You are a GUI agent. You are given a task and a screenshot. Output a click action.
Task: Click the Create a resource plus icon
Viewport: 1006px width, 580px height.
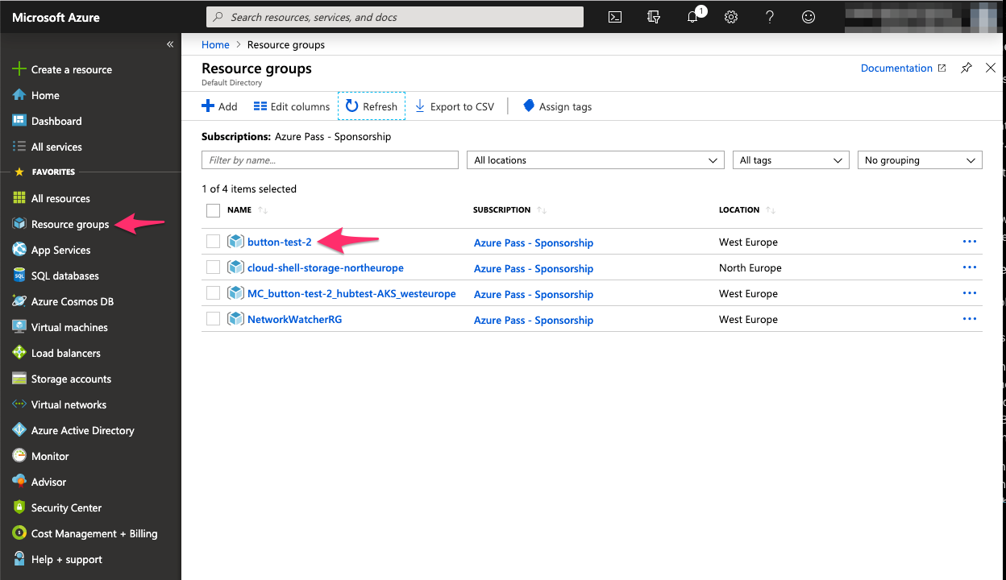point(19,69)
